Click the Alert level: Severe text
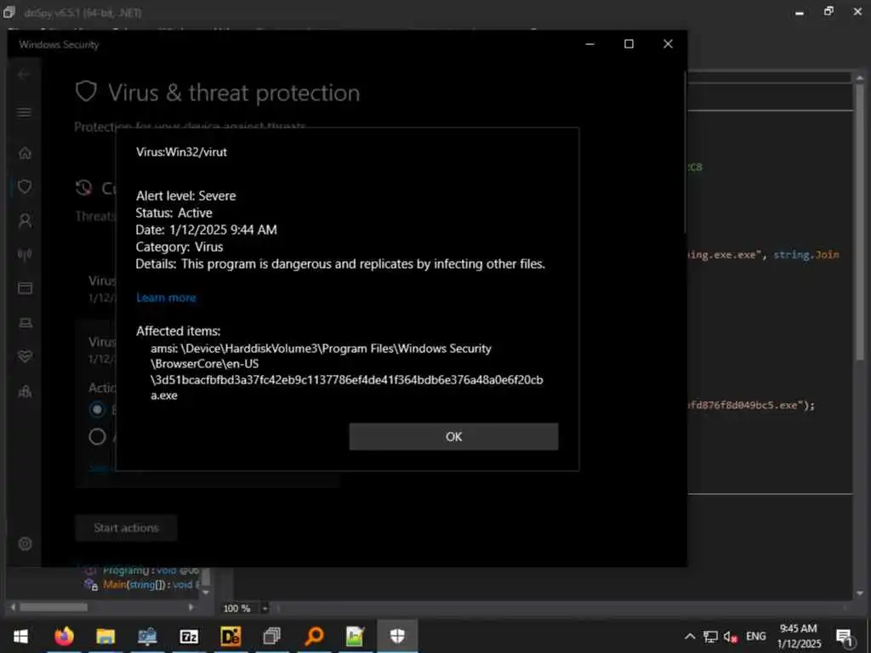This screenshot has width=871, height=653. pyautogui.click(x=186, y=196)
